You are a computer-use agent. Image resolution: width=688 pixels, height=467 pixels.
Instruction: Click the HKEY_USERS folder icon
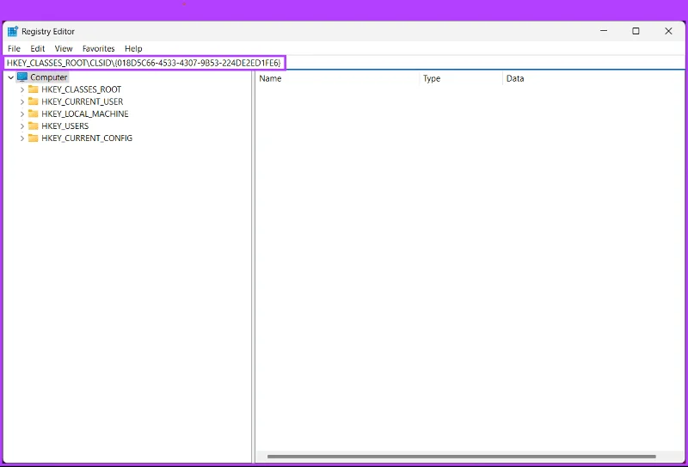coord(34,126)
